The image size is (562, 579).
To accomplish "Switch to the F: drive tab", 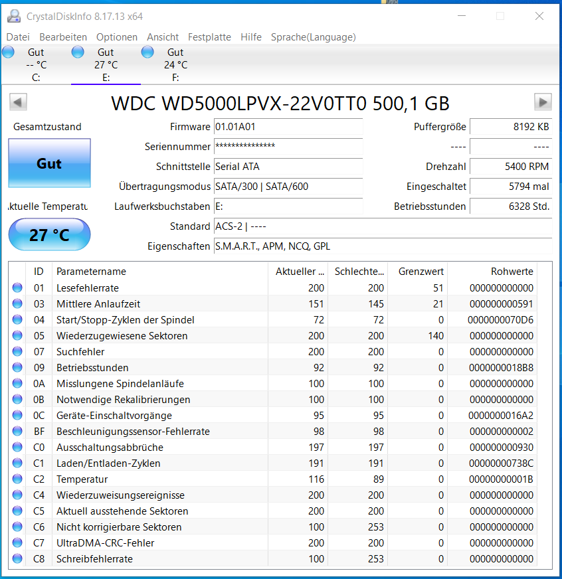I will [174, 64].
